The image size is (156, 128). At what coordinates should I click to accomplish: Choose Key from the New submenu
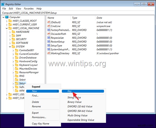[83, 91]
